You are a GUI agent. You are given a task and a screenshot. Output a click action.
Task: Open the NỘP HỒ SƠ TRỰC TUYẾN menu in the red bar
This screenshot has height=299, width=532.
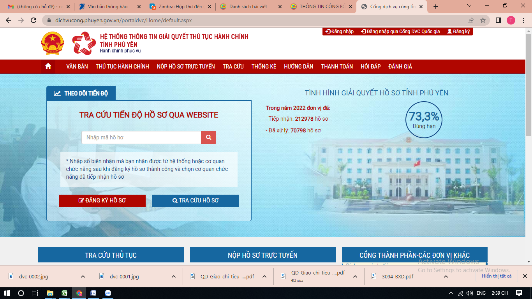pyautogui.click(x=186, y=67)
